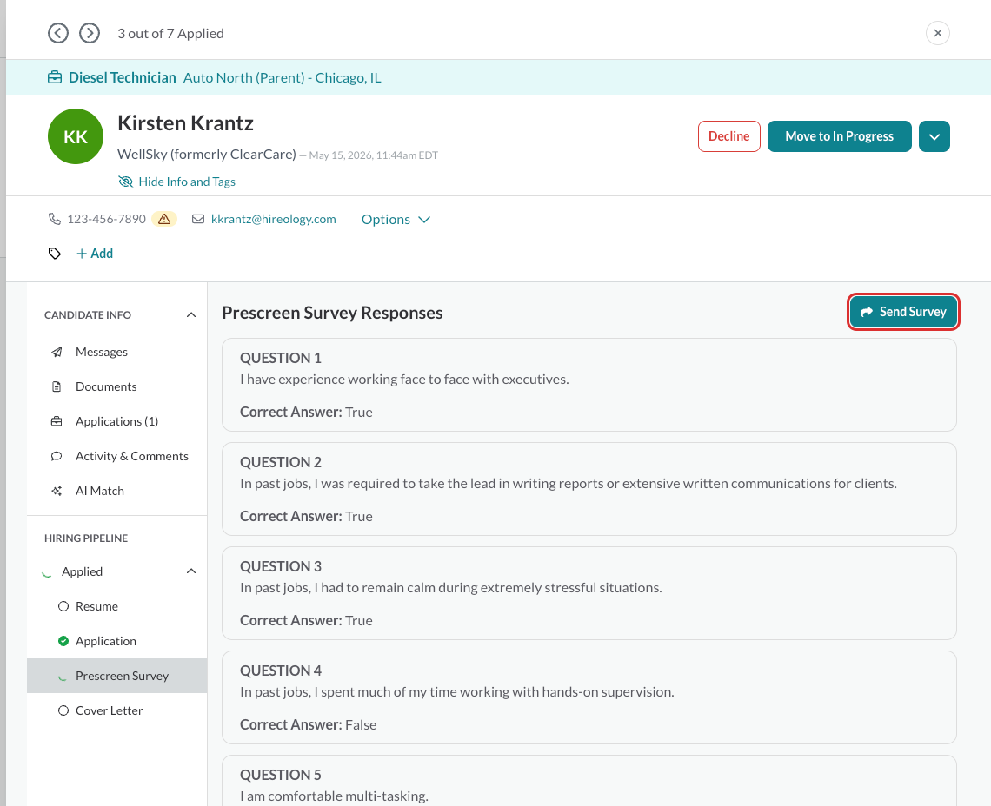991x806 pixels.
Task: Click the Applications briefcase icon in sidebar
Action: (57, 421)
